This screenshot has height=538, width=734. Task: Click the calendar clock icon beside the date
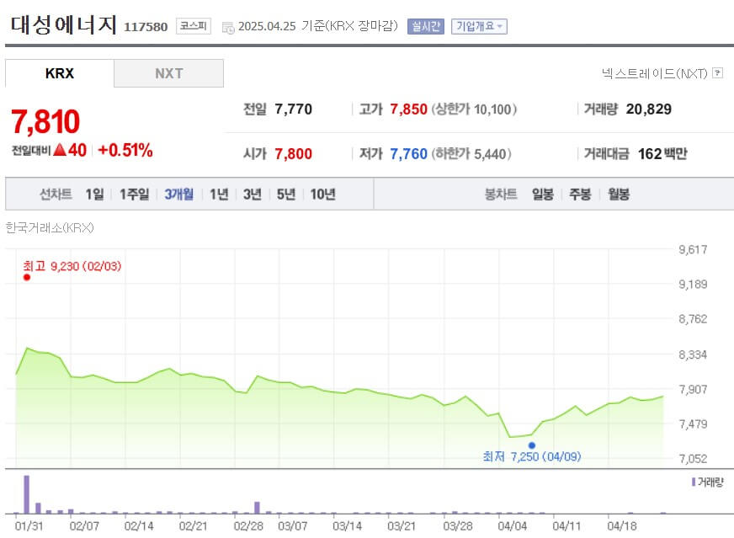pyautogui.click(x=228, y=28)
